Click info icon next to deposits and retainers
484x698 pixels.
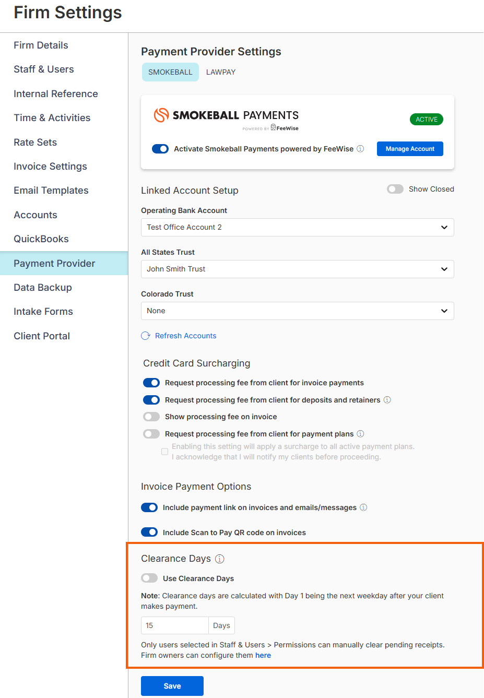click(387, 400)
